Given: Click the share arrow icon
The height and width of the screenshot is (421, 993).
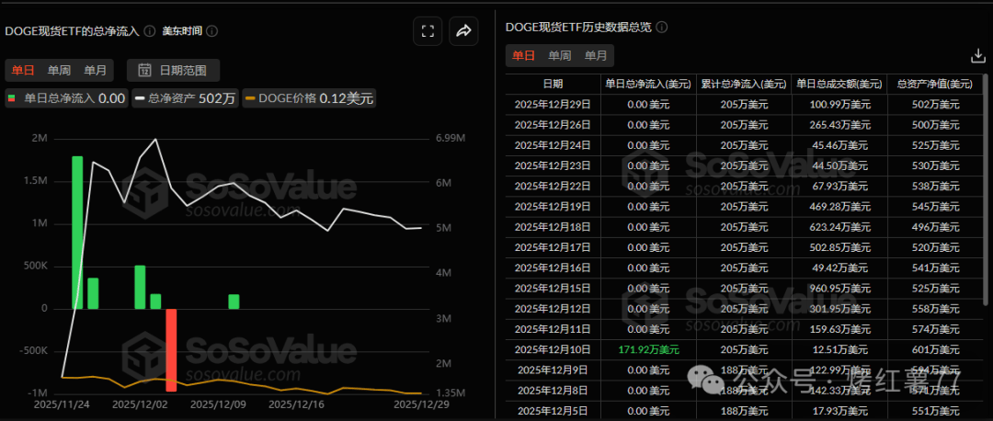Looking at the screenshot, I should (463, 30).
